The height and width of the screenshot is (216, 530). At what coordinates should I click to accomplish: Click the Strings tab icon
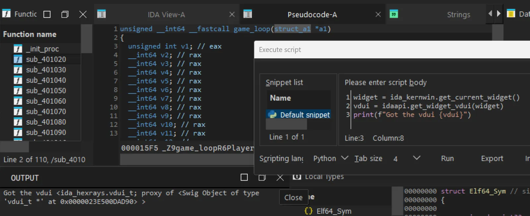click(x=394, y=14)
